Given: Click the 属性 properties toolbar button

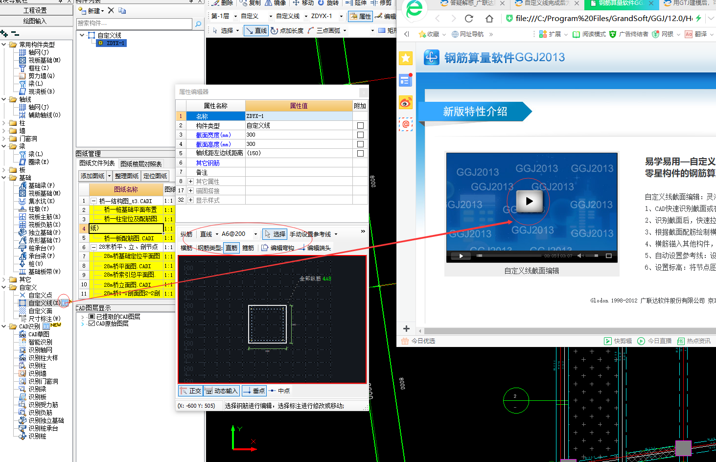Looking at the screenshot, I should 360,16.
